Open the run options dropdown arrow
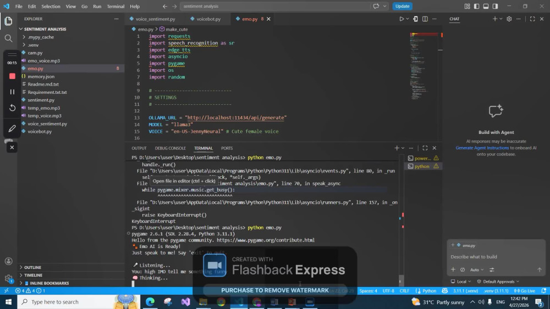550x309 pixels. tap(408, 19)
